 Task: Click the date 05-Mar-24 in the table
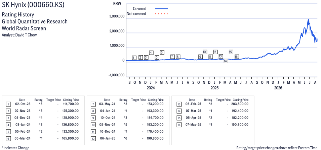point(23,138)
